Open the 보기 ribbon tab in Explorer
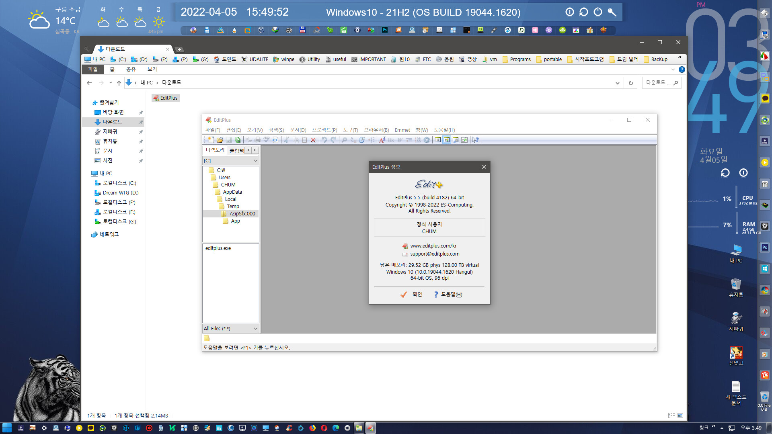The width and height of the screenshot is (772, 434). (x=152, y=70)
